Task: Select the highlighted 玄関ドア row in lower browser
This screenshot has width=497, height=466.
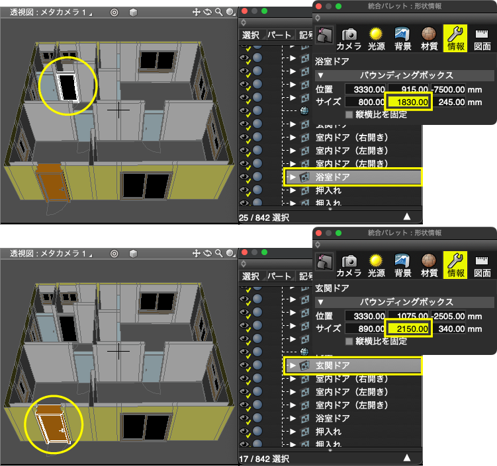Action: [x=353, y=366]
